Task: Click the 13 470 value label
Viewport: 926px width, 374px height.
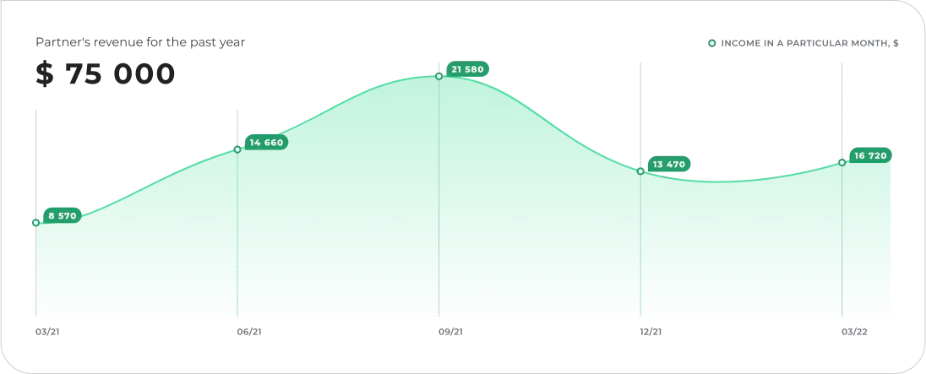Action: coord(669,164)
